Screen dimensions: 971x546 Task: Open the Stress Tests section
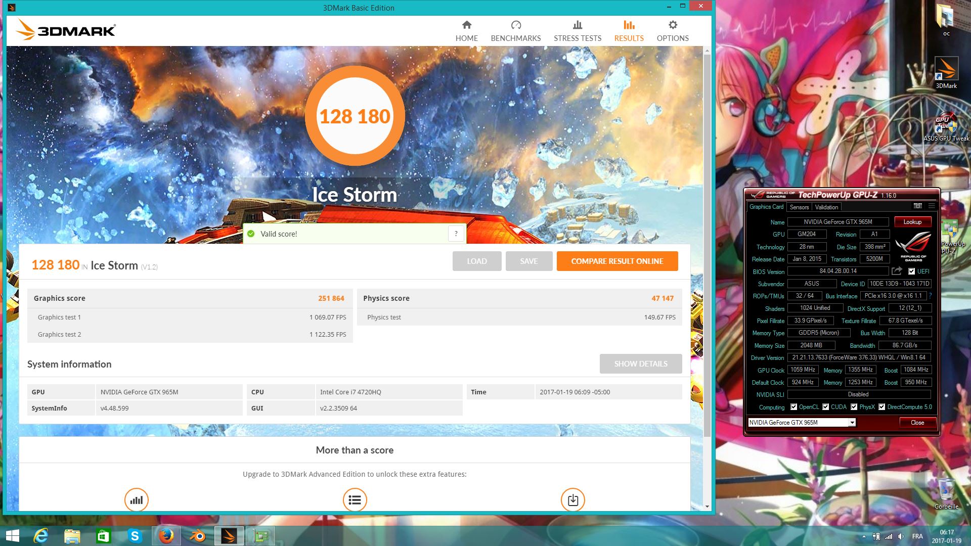[578, 31]
